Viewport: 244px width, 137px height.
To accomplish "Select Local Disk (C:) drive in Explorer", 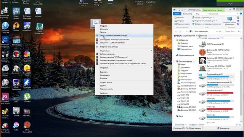I will coord(216,76).
